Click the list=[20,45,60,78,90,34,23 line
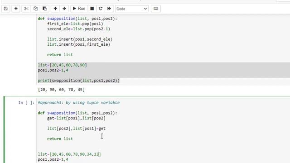 pyautogui.click(x=69, y=154)
